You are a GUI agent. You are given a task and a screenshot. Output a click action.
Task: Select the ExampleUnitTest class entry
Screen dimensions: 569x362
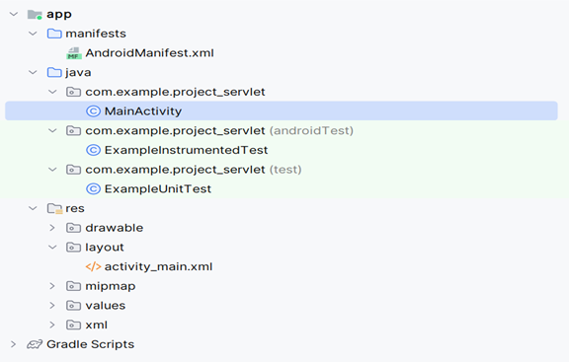coord(158,188)
